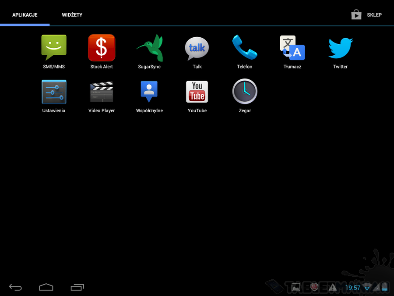This screenshot has width=394, height=296.
Task: Open the picture notification icon
Action: tap(296, 287)
